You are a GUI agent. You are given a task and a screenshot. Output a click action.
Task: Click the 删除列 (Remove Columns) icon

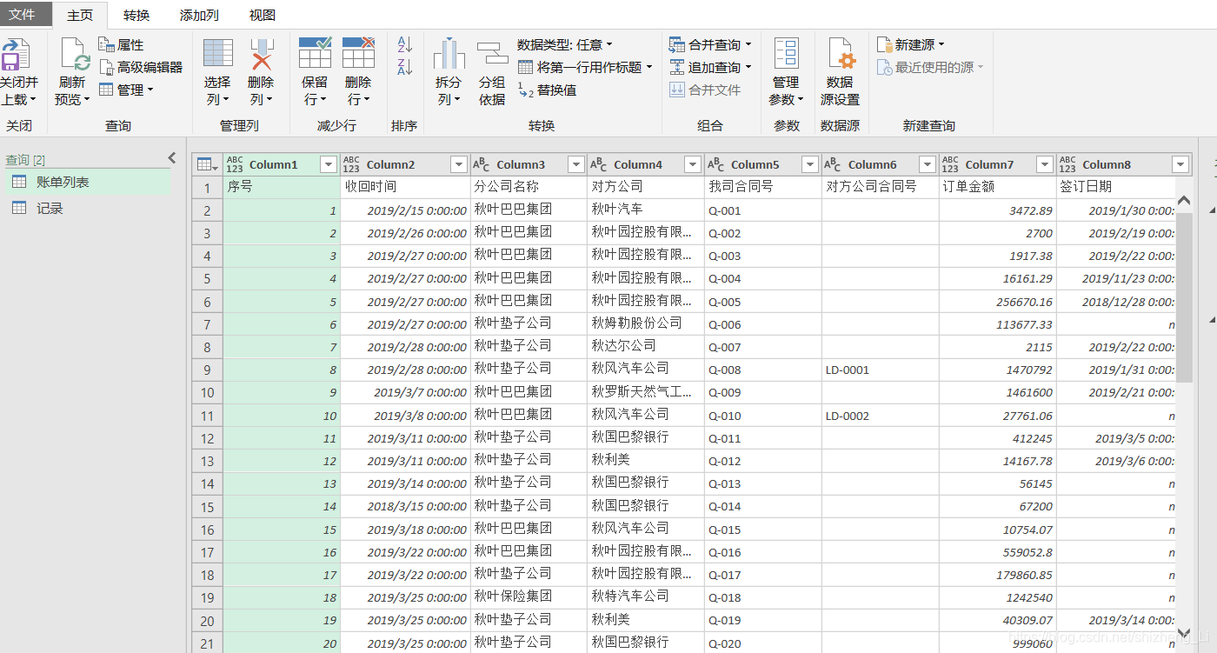coord(262,53)
